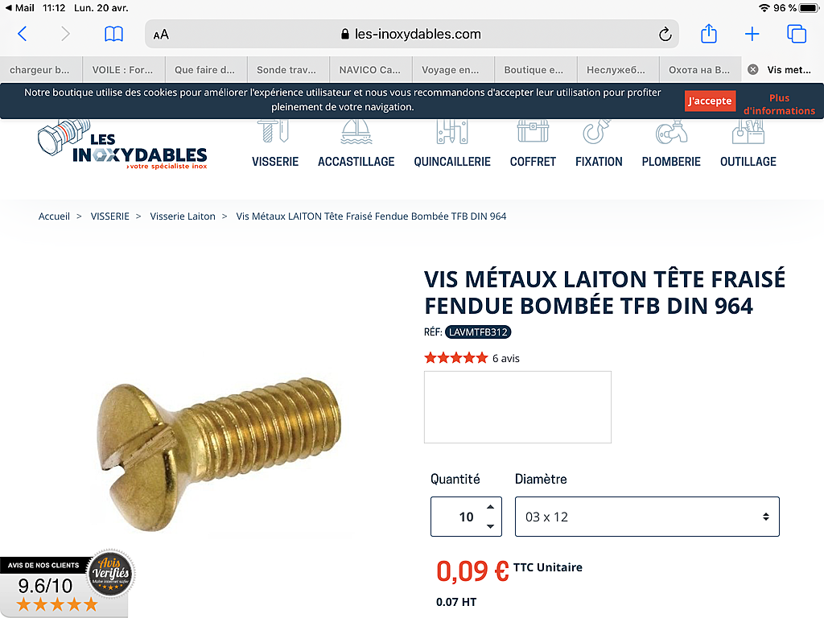Click the Plus d'informations link
The image size is (824, 618).
[x=779, y=104]
